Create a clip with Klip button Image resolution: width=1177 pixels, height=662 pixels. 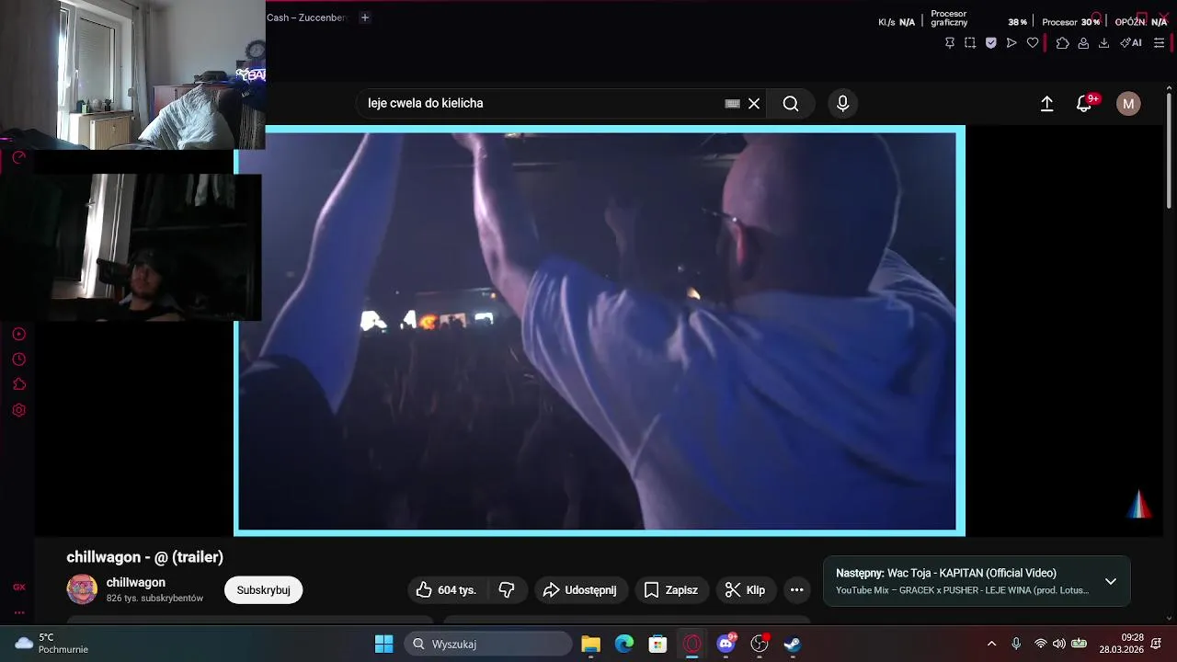(x=745, y=590)
